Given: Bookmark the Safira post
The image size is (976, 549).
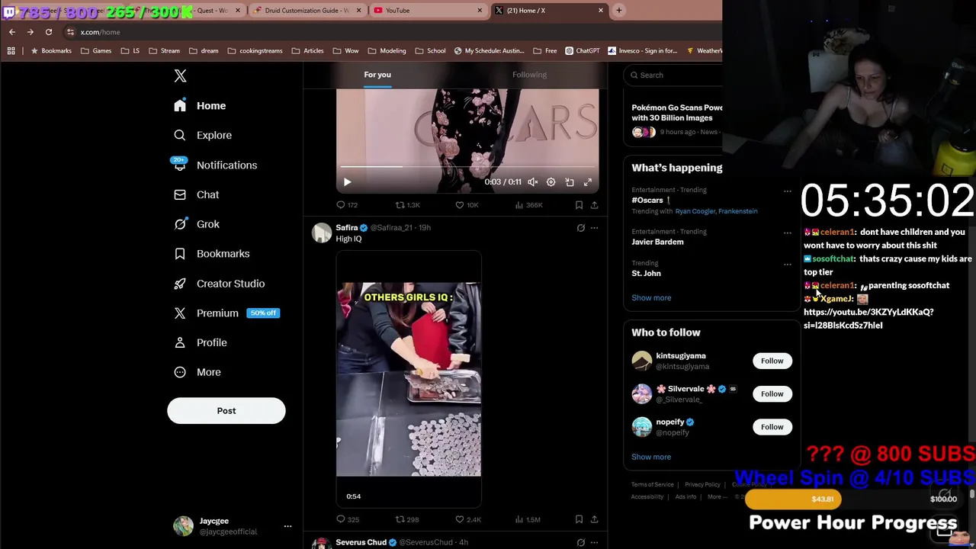Looking at the screenshot, I should tap(579, 520).
